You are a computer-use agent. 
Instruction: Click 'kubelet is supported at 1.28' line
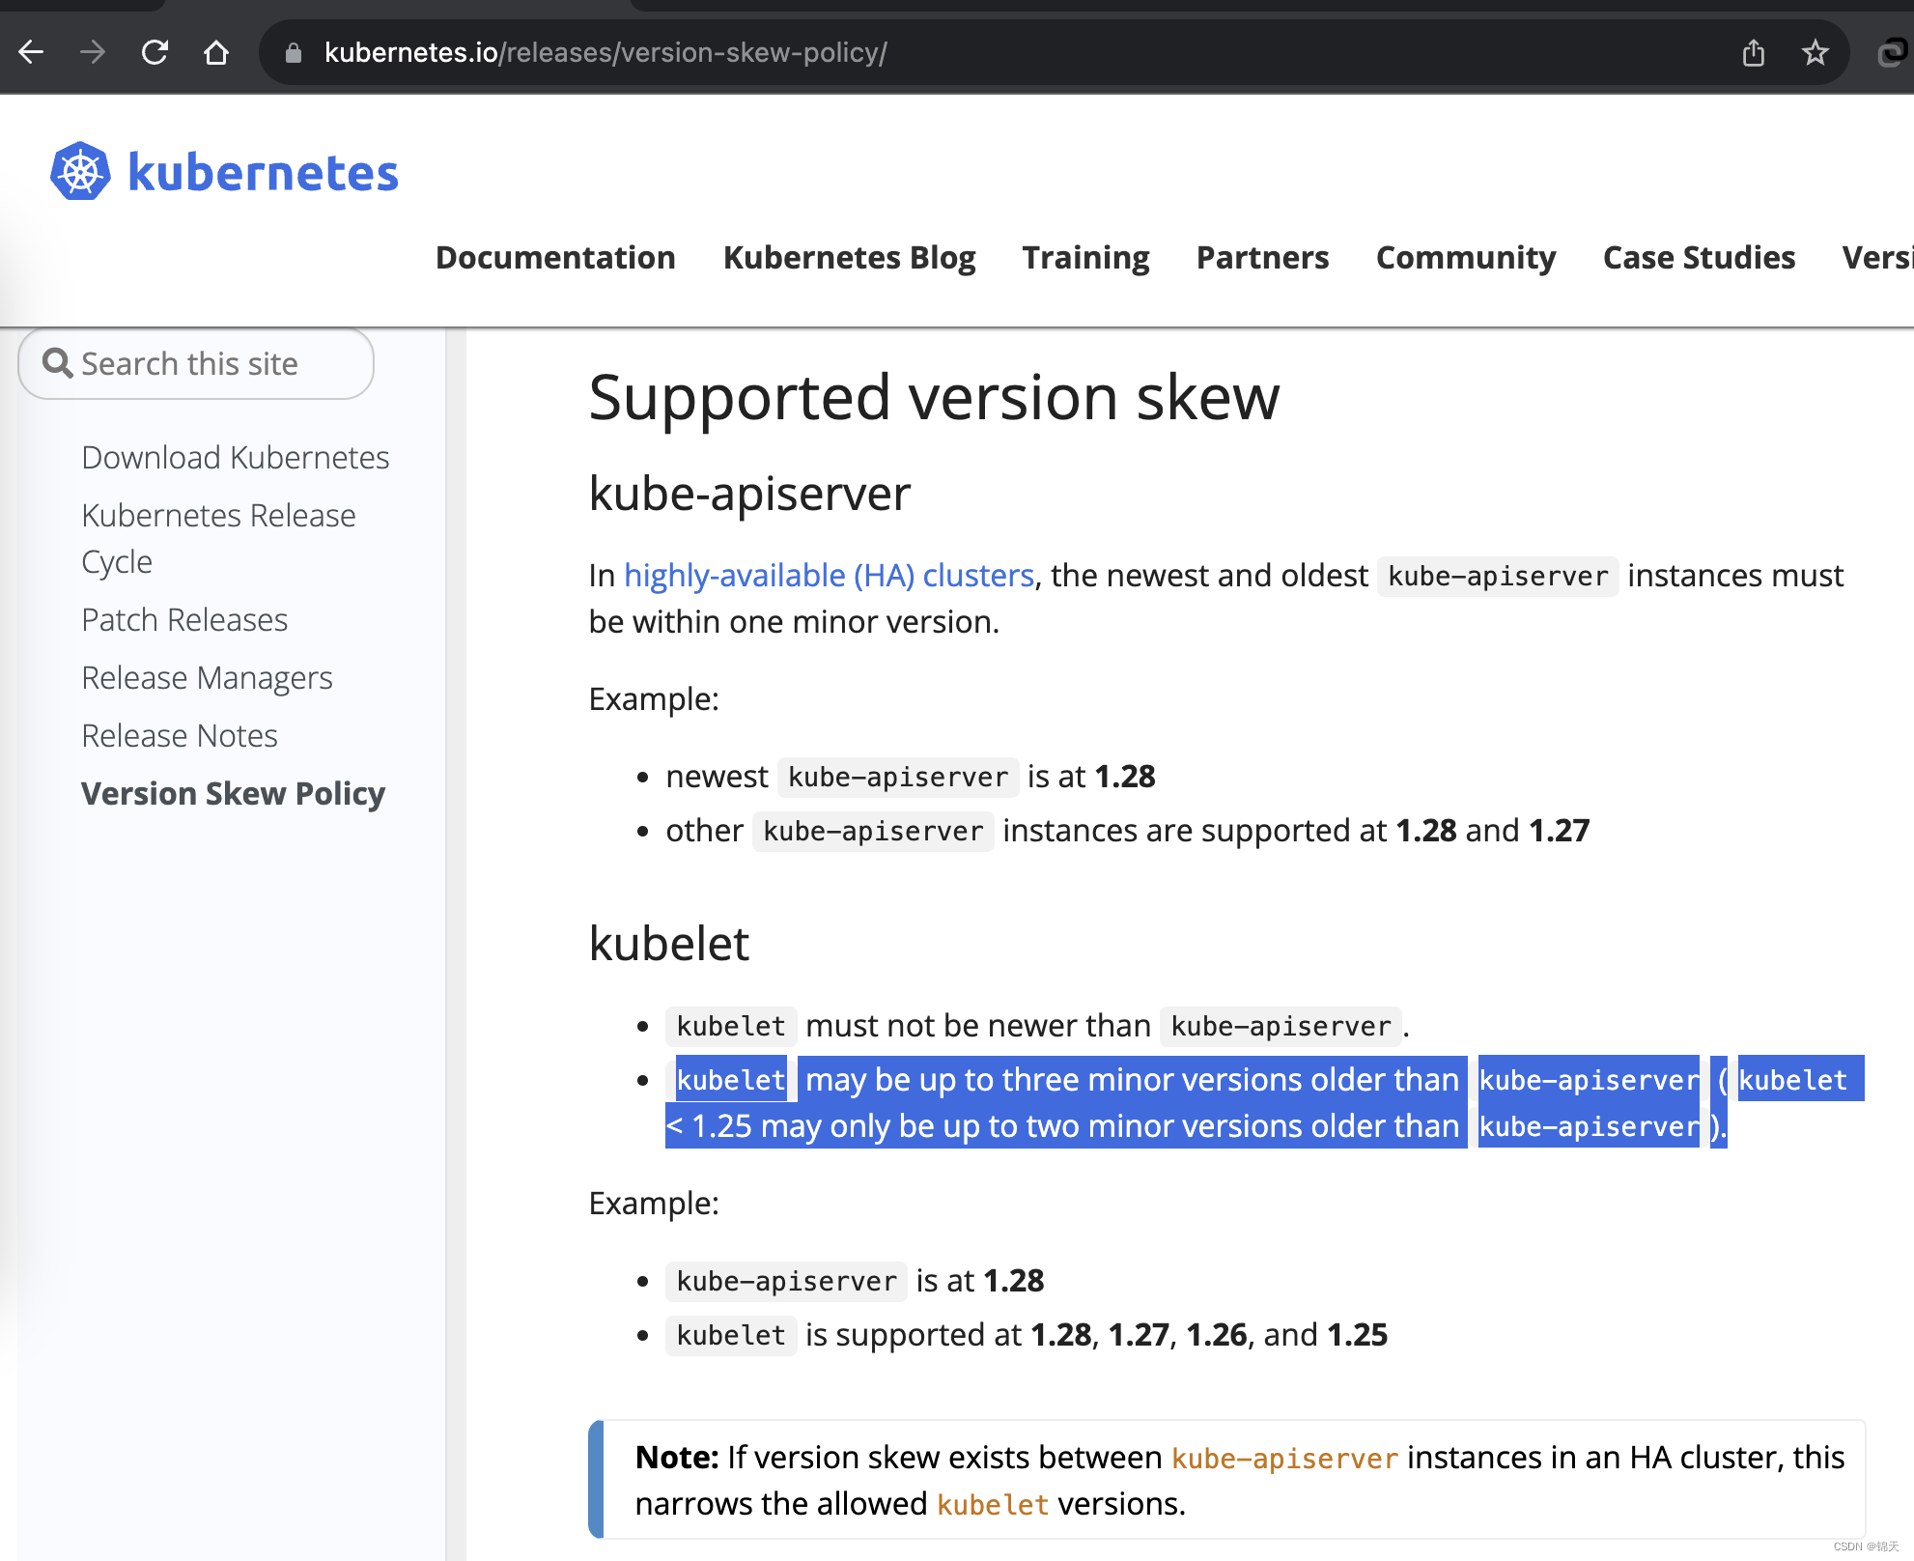point(1027,1334)
